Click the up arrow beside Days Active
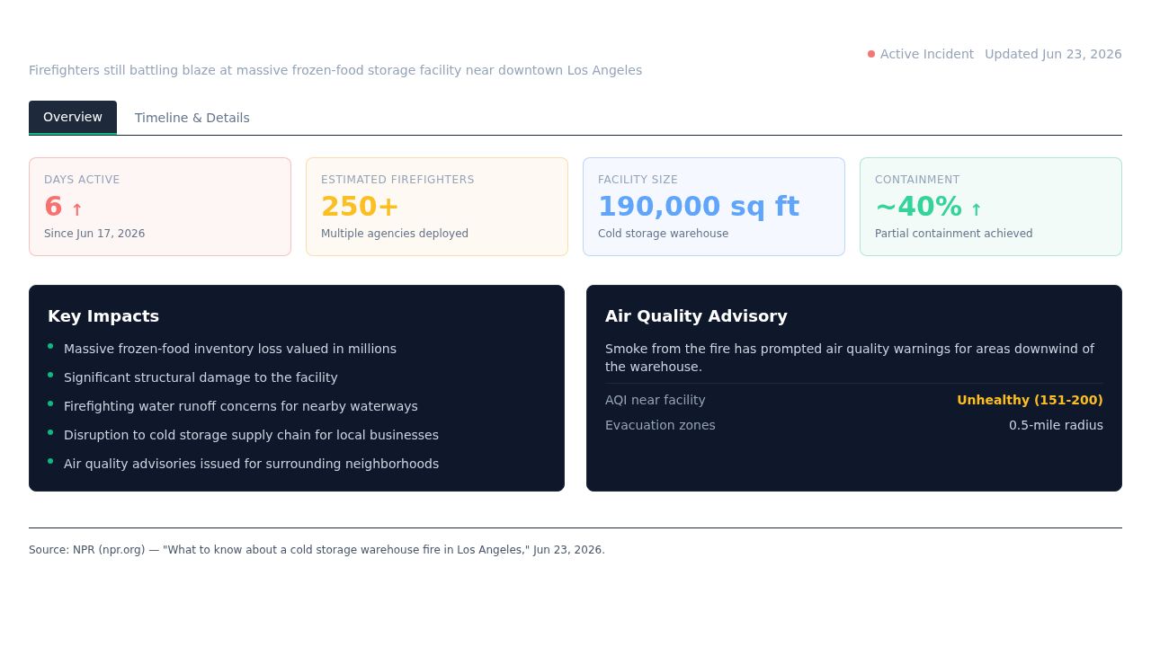Viewport: 1151px width, 647px height. pyautogui.click(x=76, y=210)
